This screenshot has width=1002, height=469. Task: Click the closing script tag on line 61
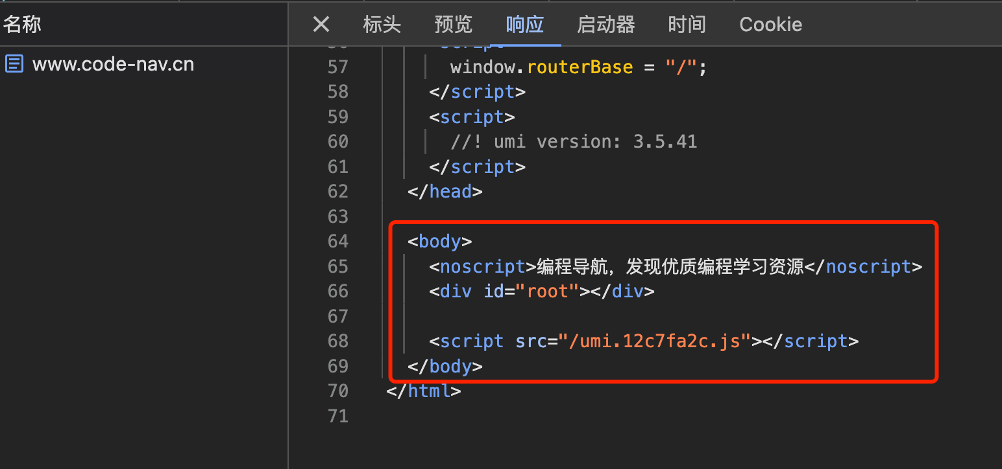[477, 167]
